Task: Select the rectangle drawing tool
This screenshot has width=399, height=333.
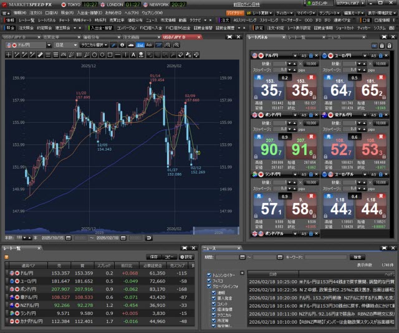Action: pyautogui.click(x=110, y=55)
